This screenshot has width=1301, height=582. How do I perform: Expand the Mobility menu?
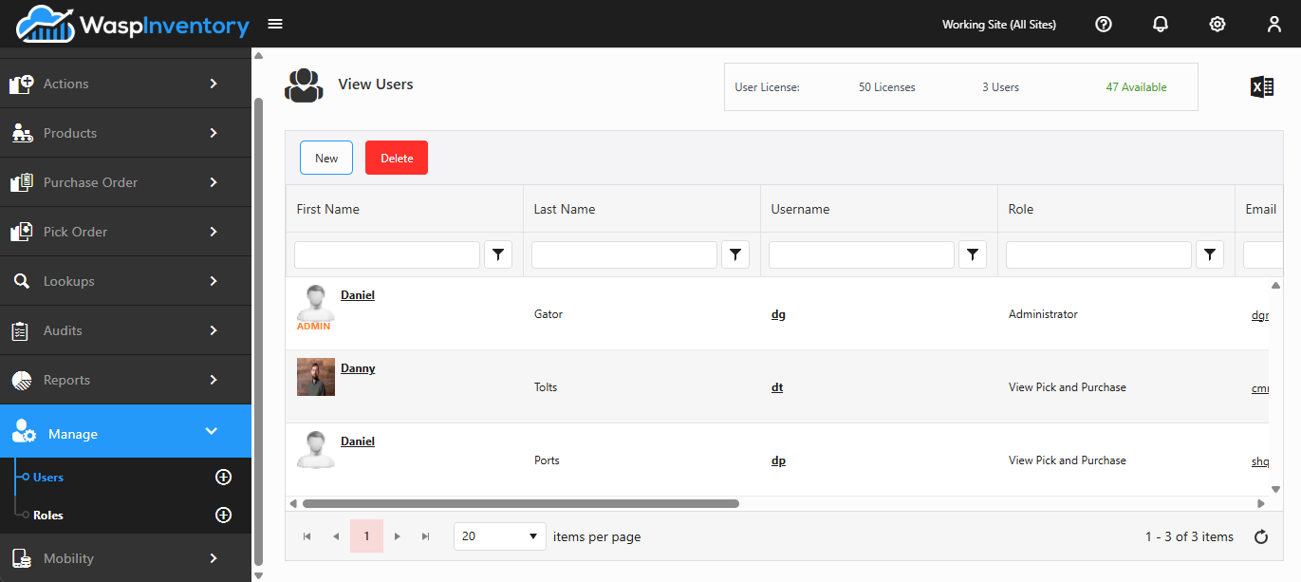click(x=125, y=558)
